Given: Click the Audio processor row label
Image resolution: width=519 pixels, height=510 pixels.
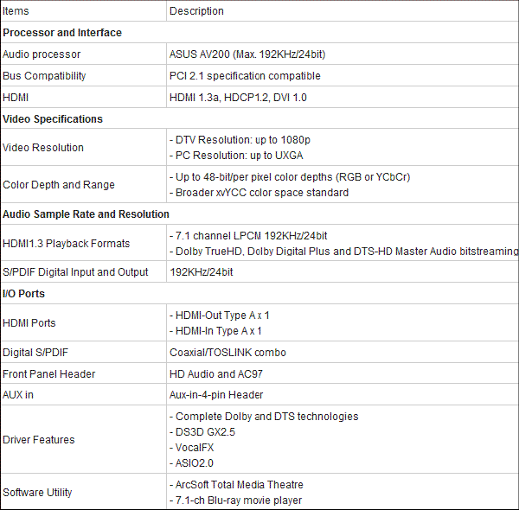Looking at the screenshot, I should click(x=42, y=54).
